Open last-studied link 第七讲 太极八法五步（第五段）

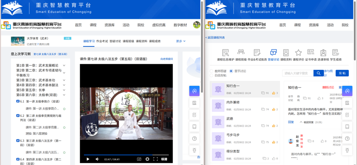[x=50, y=54]
